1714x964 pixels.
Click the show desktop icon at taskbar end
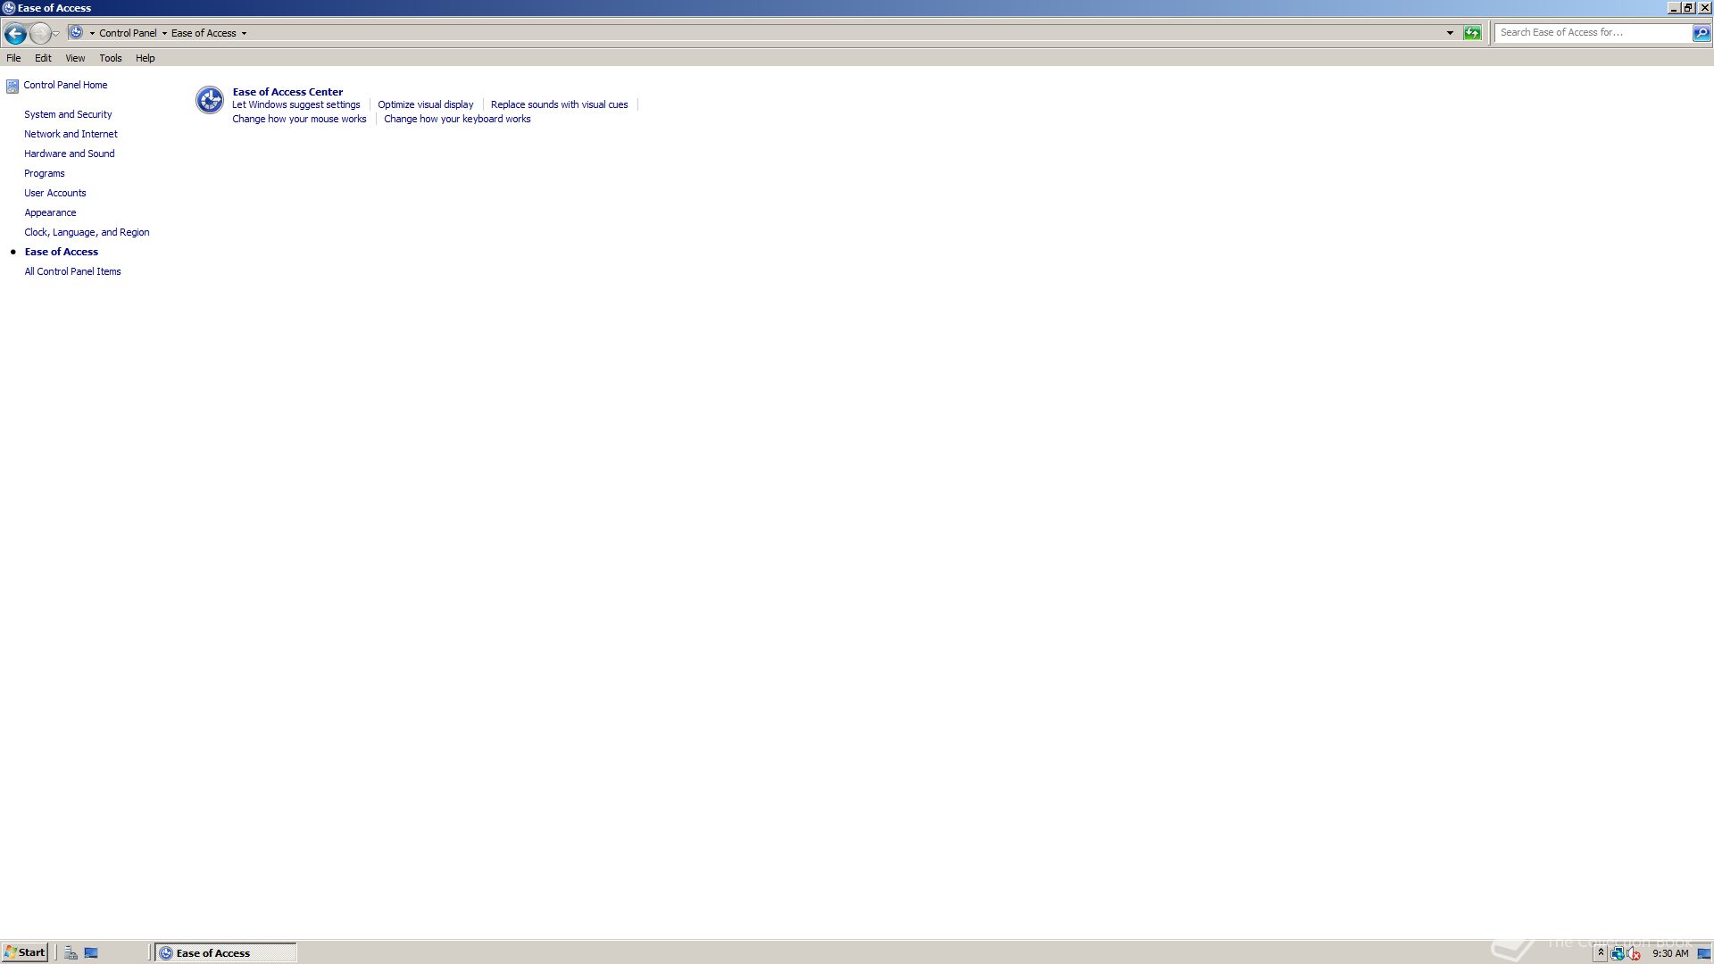[x=1704, y=953]
